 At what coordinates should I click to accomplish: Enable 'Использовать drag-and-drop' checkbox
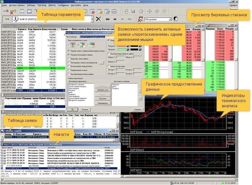pos(69,66)
